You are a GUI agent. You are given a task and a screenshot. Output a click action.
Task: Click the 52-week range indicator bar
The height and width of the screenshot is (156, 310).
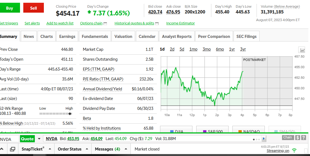56,113
